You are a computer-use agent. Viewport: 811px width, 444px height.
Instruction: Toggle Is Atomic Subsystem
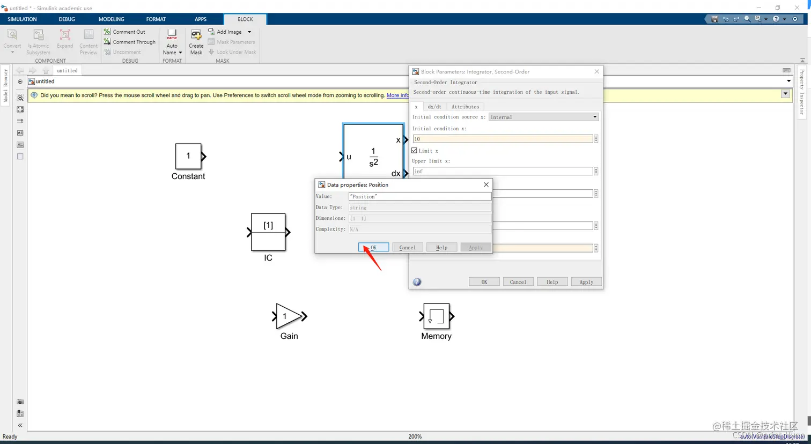click(x=38, y=42)
